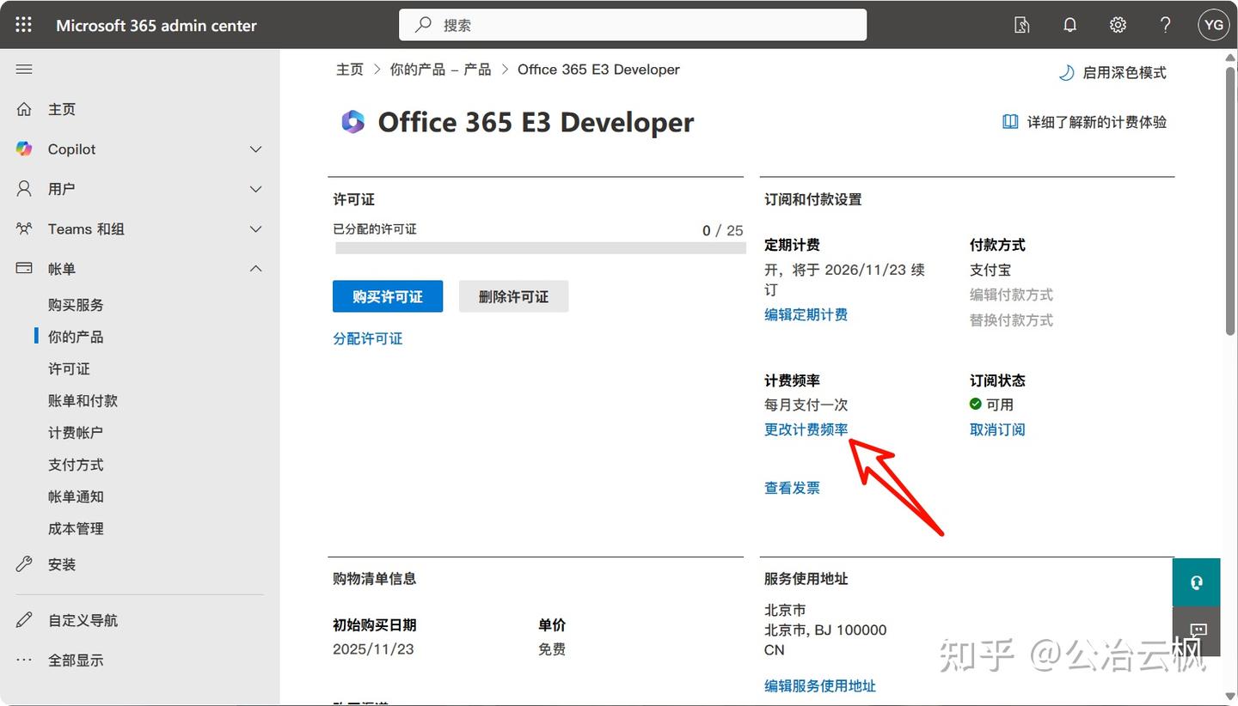Open the 分配许可证 link

tap(368, 338)
